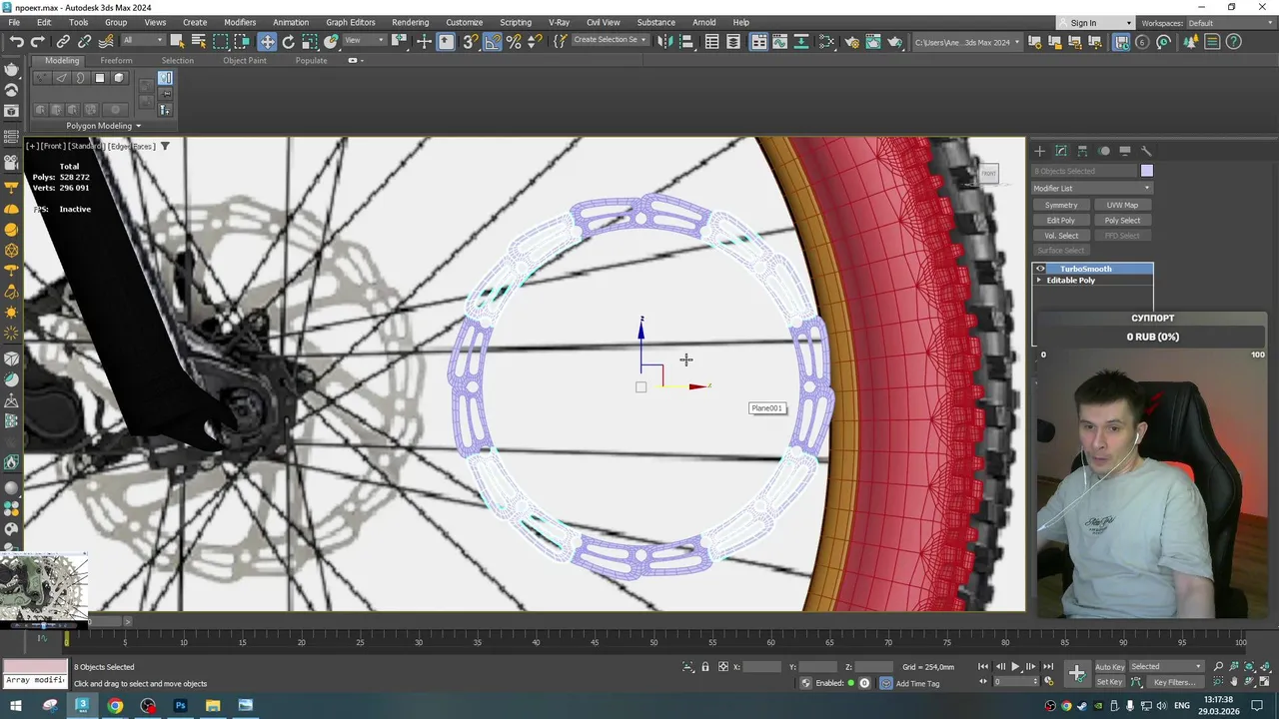Open the Schematic View icon
1279x719 pixels.
tap(801, 41)
